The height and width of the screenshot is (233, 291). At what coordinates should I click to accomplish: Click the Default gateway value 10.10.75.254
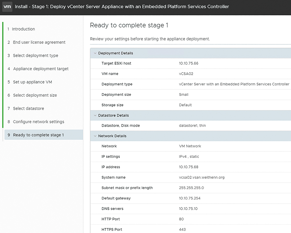click(190, 198)
